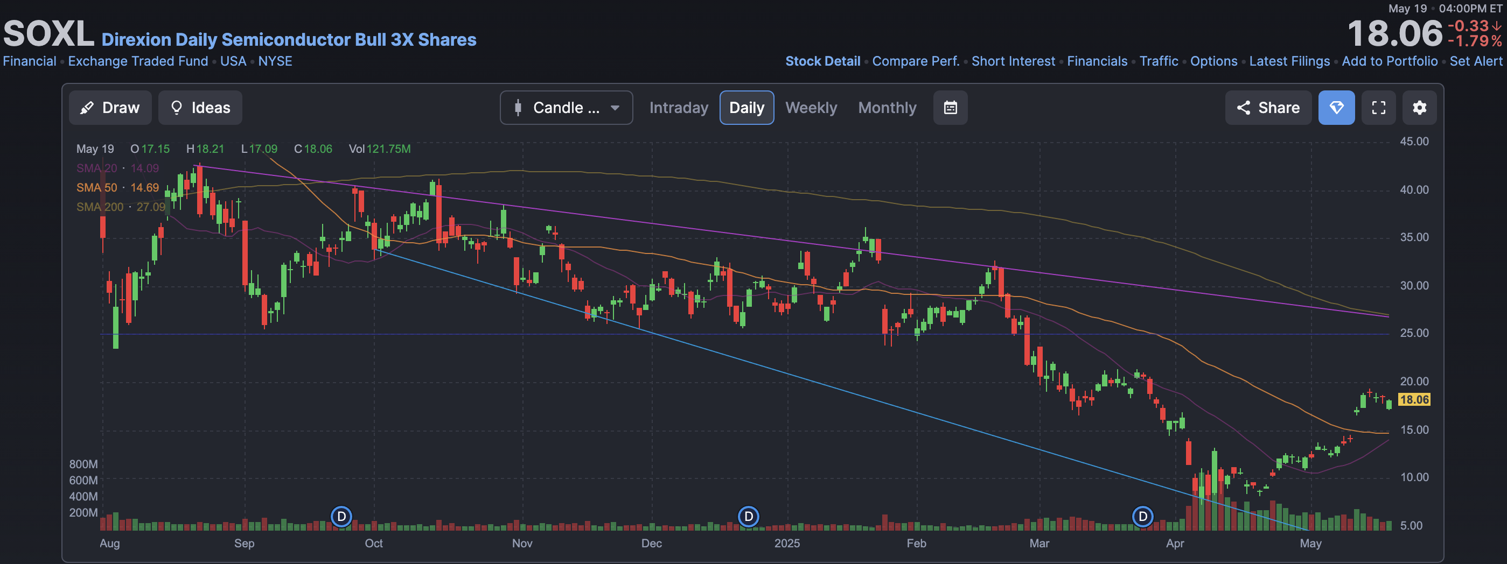Open the dividend marker near 2025
This screenshot has height=564, width=1507.
[x=748, y=517]
